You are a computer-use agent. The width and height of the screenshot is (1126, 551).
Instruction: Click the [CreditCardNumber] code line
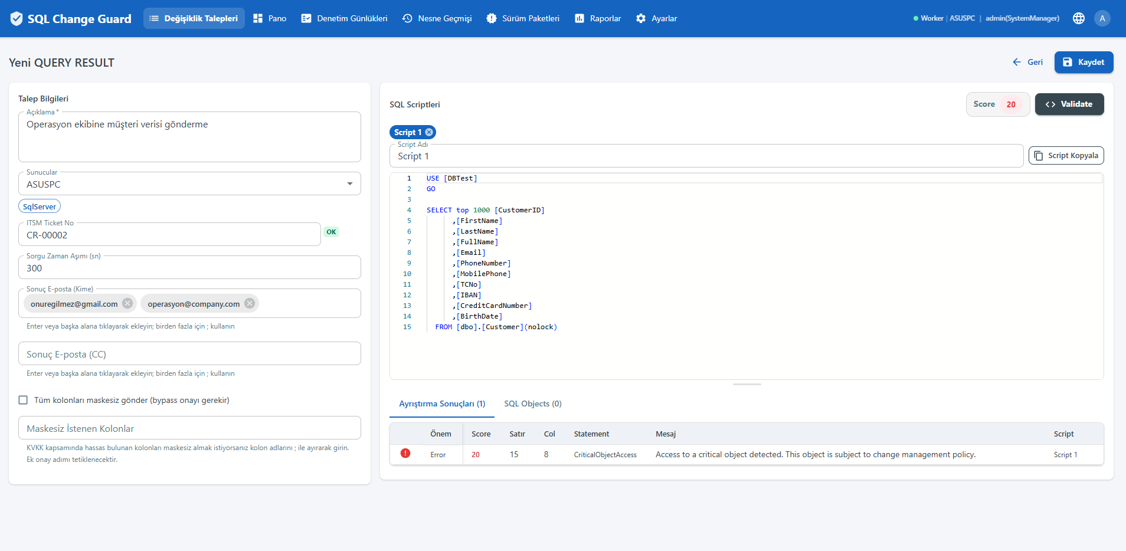coord(492,306)
